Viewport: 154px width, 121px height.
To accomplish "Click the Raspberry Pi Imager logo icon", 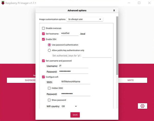I will 3,3.
